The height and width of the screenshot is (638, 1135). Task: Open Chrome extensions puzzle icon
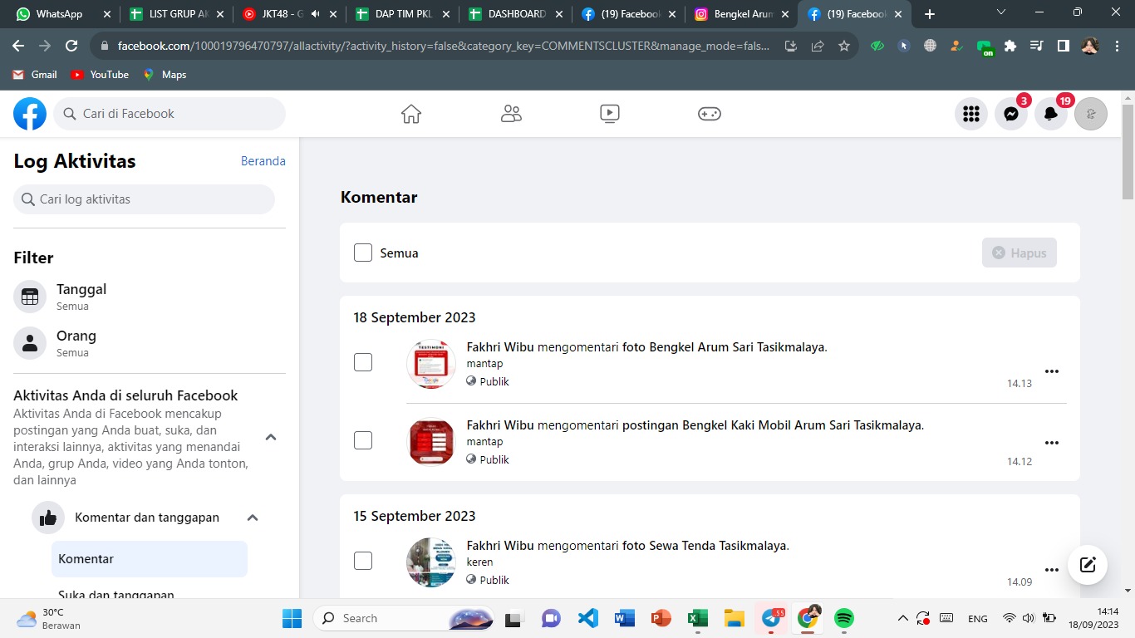click(x=1010, y=47)
